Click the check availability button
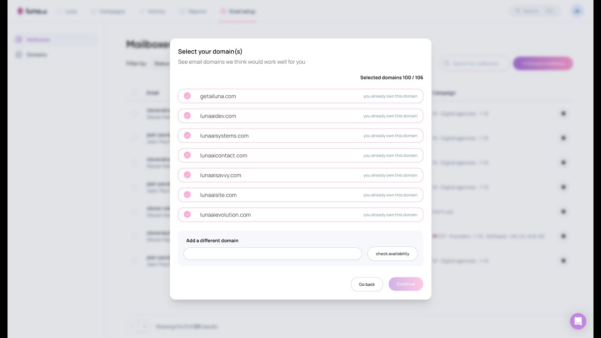Image resolution: width=601 pixels, height=338 pixels. click(x=393, y=253)
